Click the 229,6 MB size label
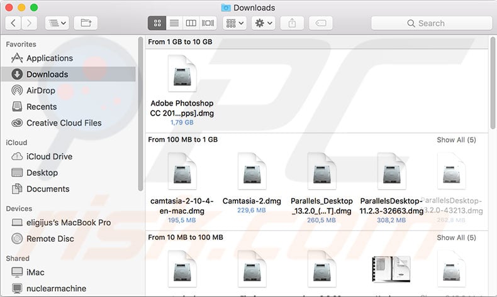Screen dimensions: 497x297 pos(252,210)
